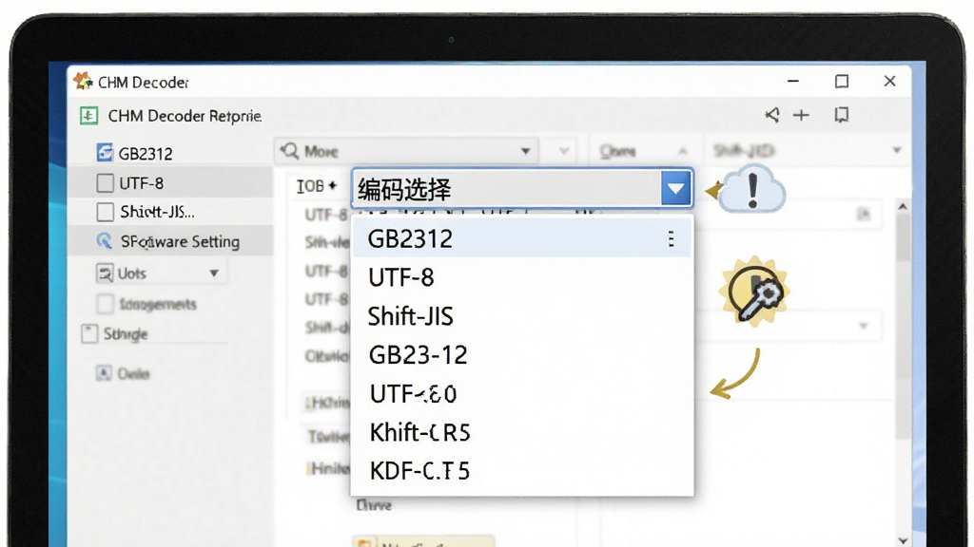Toggle the UTF-8 checkbox
The width and height of the screenshot is (974, 547).
[x=105, y=183]
